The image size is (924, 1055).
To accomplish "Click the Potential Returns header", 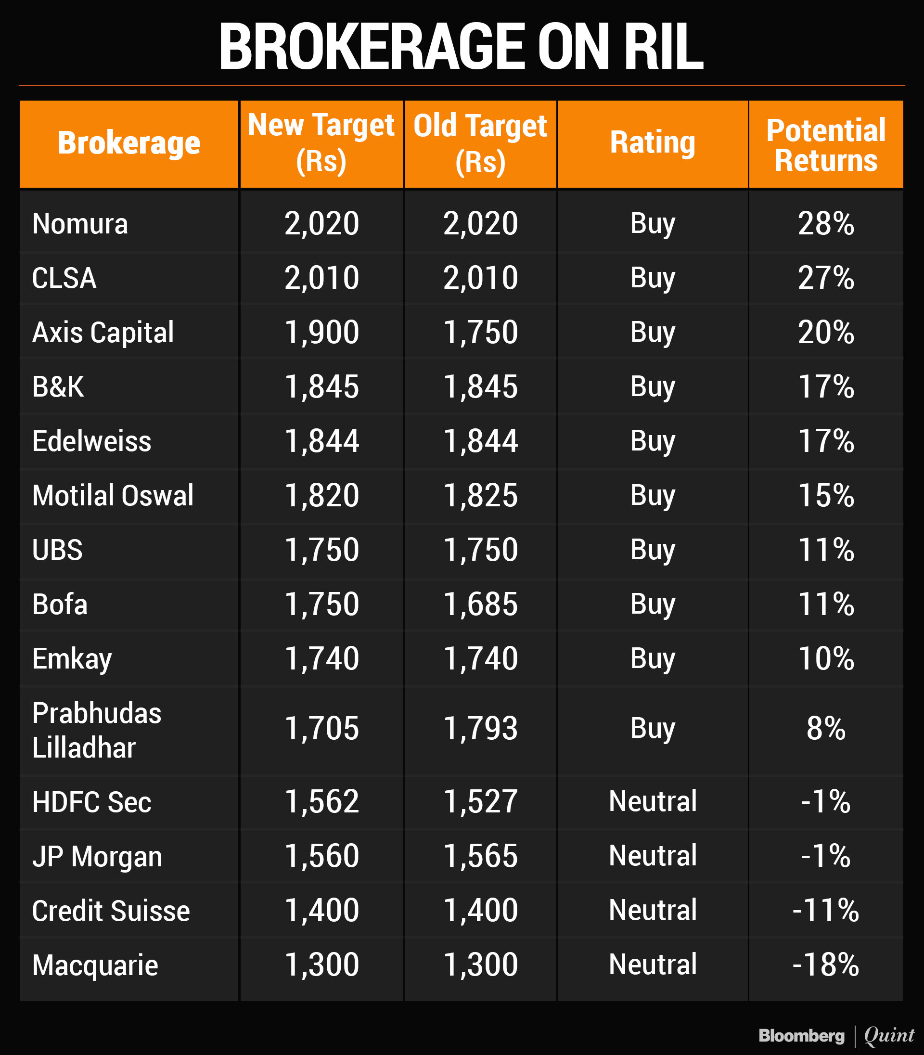I will coord(825,144).
